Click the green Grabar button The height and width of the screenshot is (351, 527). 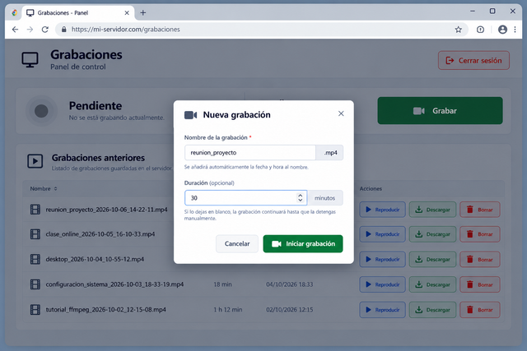(x=440, y=111)
